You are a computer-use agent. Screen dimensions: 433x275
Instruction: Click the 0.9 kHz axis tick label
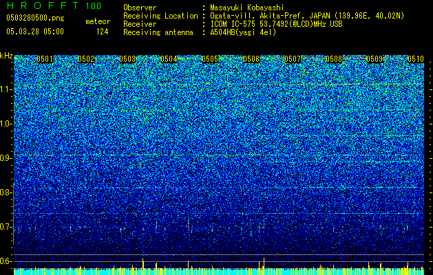pos(6,158)
